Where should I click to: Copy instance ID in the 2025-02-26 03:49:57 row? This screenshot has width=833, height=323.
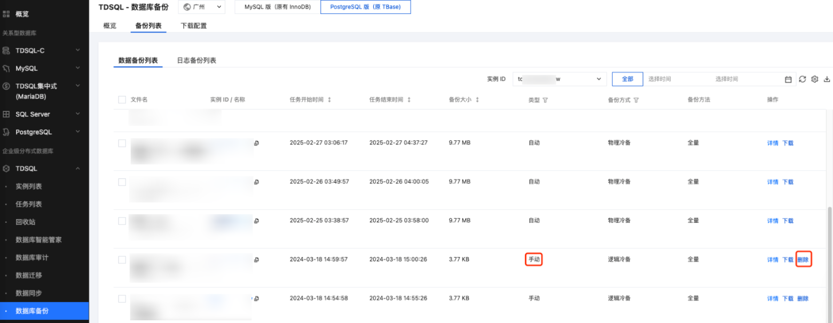257,182
